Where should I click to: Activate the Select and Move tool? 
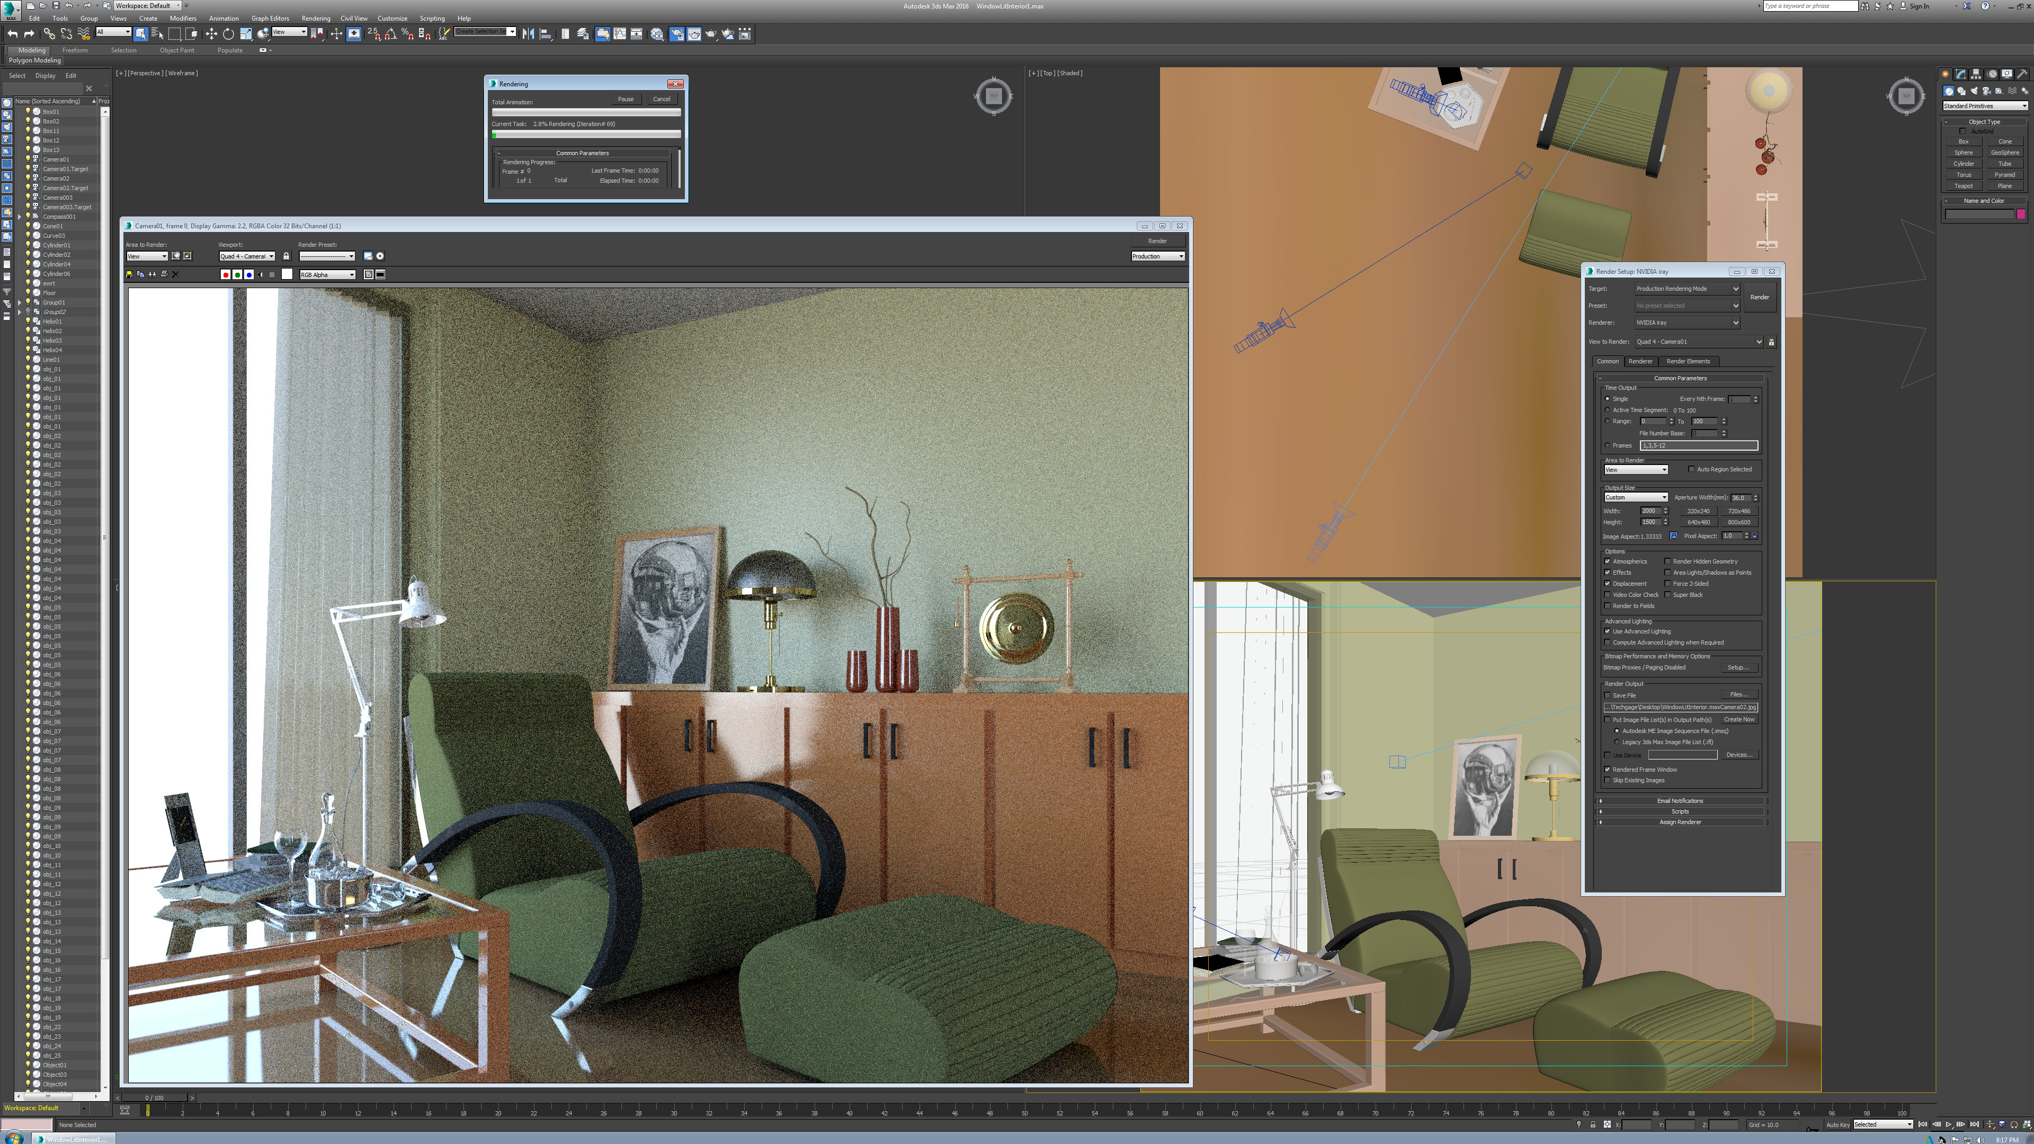tap(211, 33)
